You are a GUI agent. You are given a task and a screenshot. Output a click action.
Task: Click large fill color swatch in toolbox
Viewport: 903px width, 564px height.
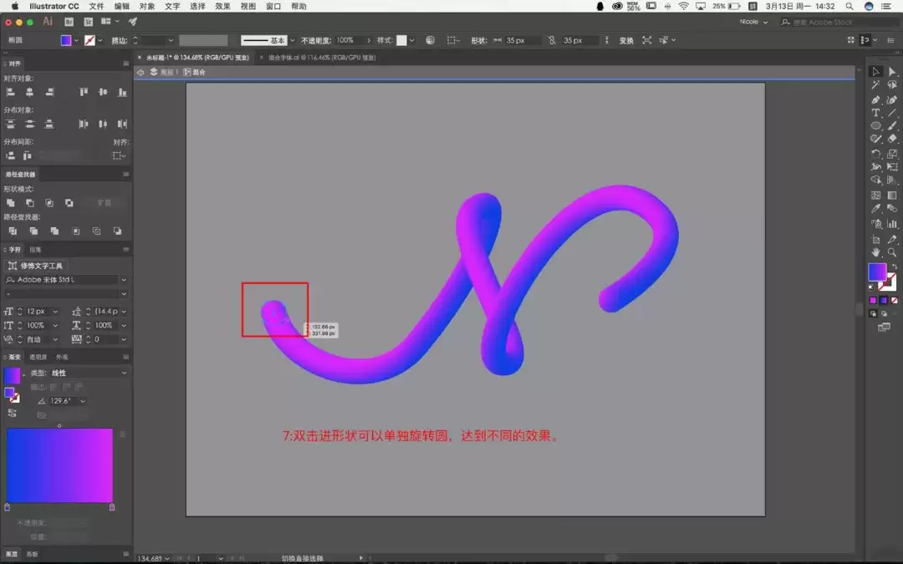click(876, 272)
